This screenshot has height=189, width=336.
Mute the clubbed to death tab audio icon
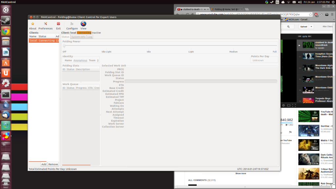(x=205, y=10)
